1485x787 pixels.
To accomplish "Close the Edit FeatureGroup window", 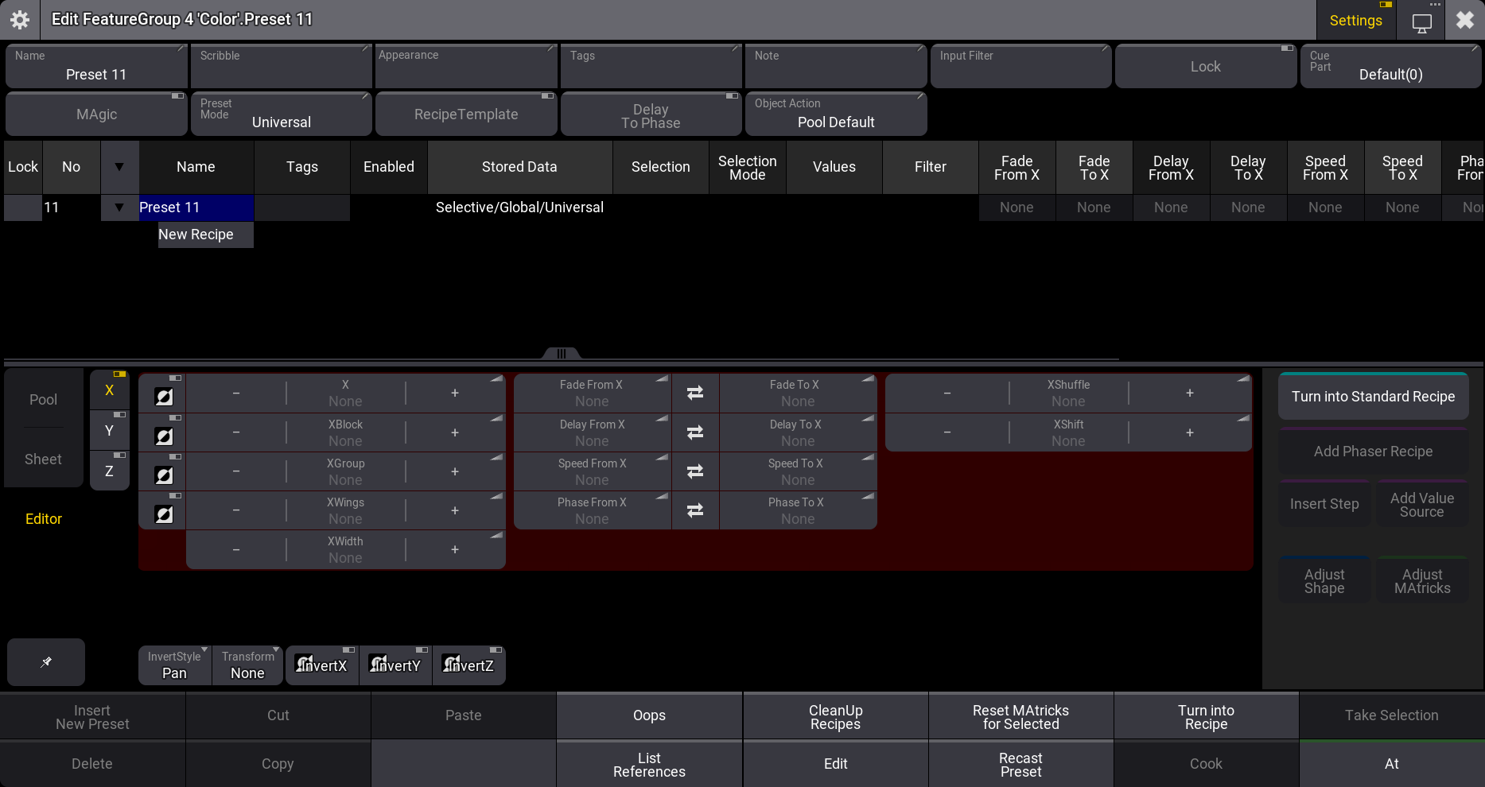I will point(1464,20).
